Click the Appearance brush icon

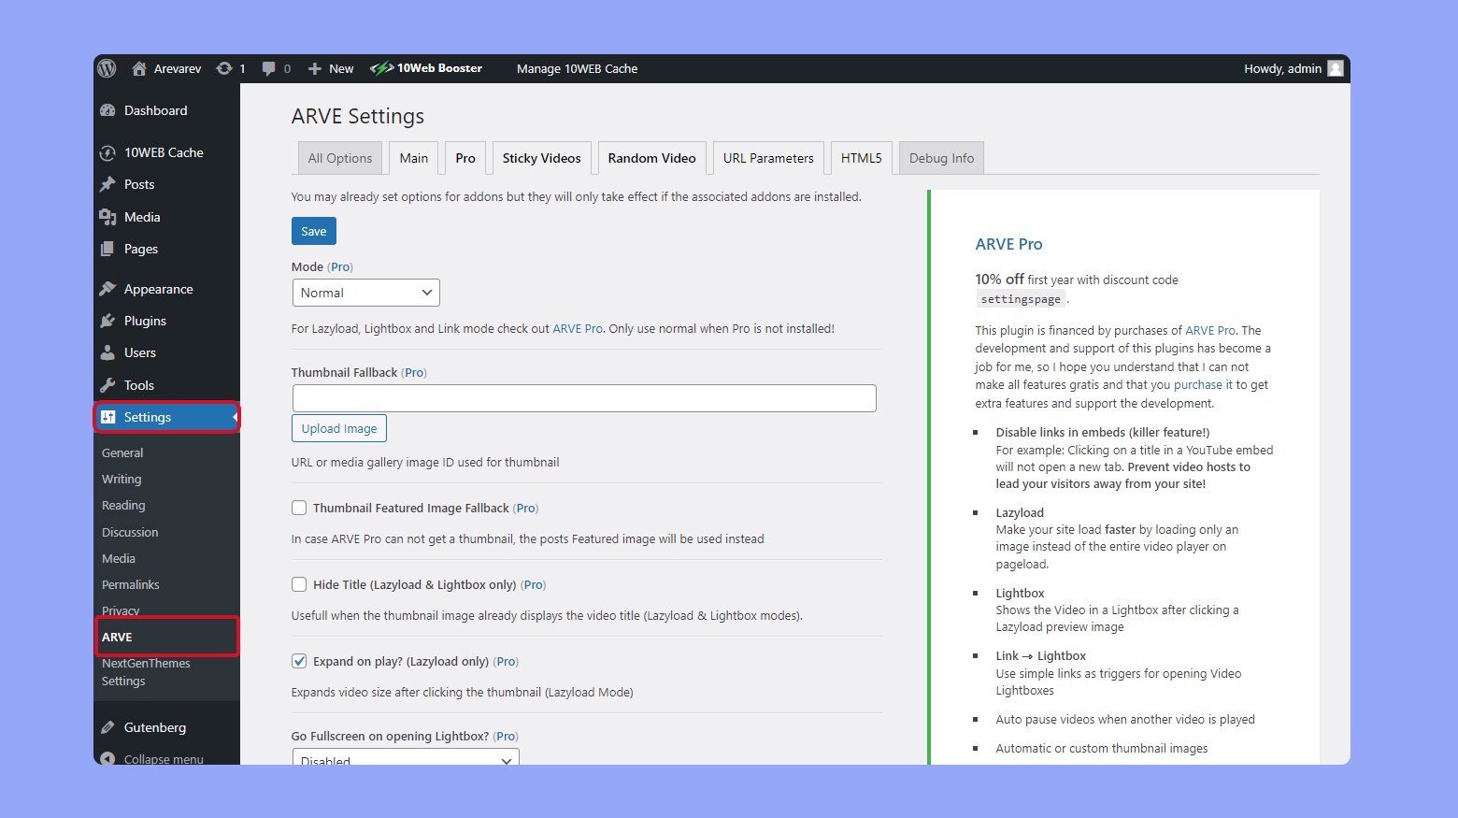coord(109,288)
